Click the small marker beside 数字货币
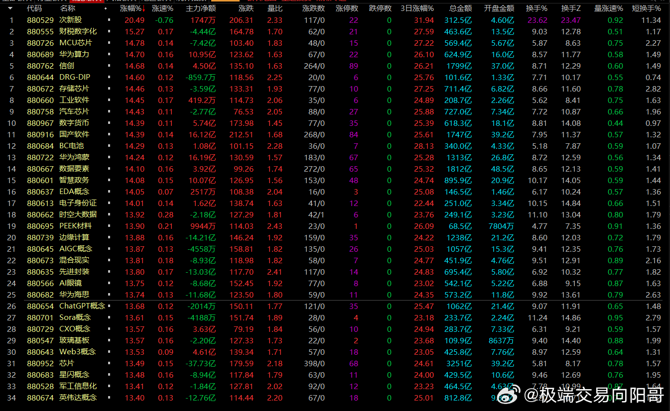Screen dimensions: 670x411 [109, 123]
